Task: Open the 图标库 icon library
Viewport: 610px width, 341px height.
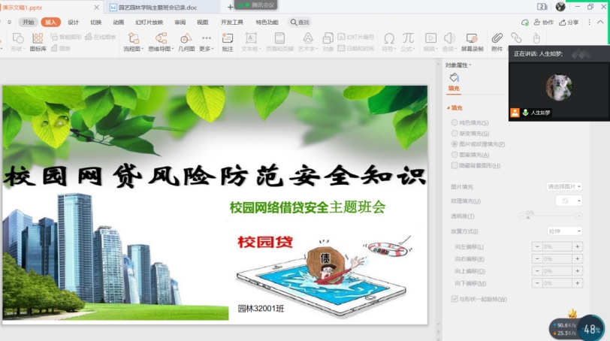Action: click(x=38, y=41)
